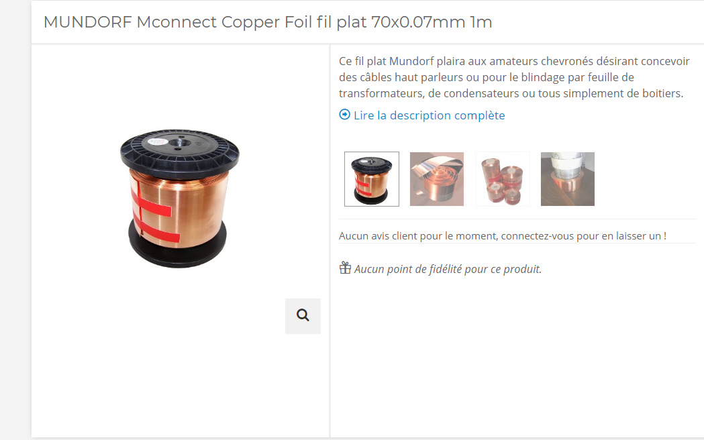Select the fourth thumbnail with foil on table
The image size is (704, 440).
pos(568,179)
